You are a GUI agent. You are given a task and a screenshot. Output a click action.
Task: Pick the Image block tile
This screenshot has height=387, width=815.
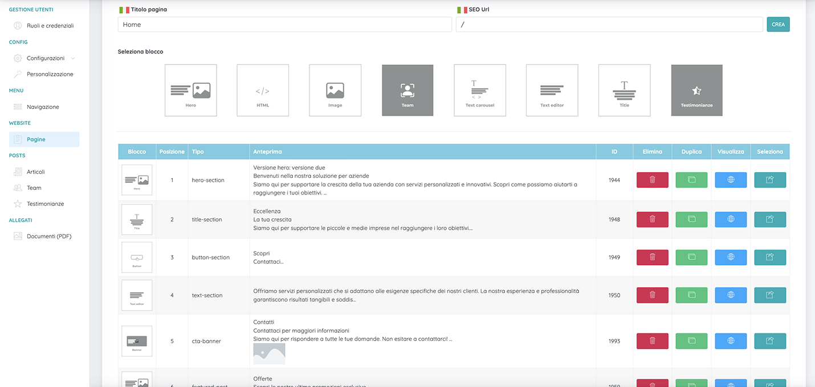tap(335, 90)
